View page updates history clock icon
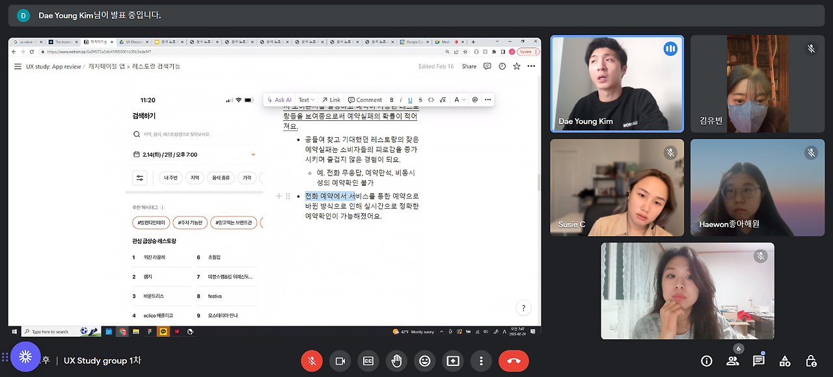This screenshot has width=833, height=377. (502, 66)
